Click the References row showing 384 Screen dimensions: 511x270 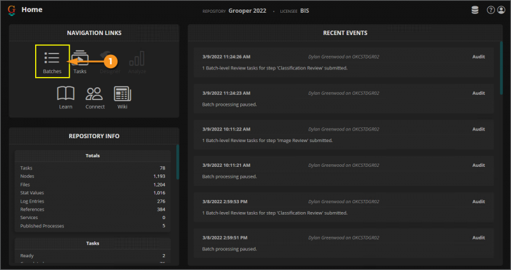(93, 210)
